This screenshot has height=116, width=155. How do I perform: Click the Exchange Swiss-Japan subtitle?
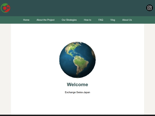click(x=77, y=92)
